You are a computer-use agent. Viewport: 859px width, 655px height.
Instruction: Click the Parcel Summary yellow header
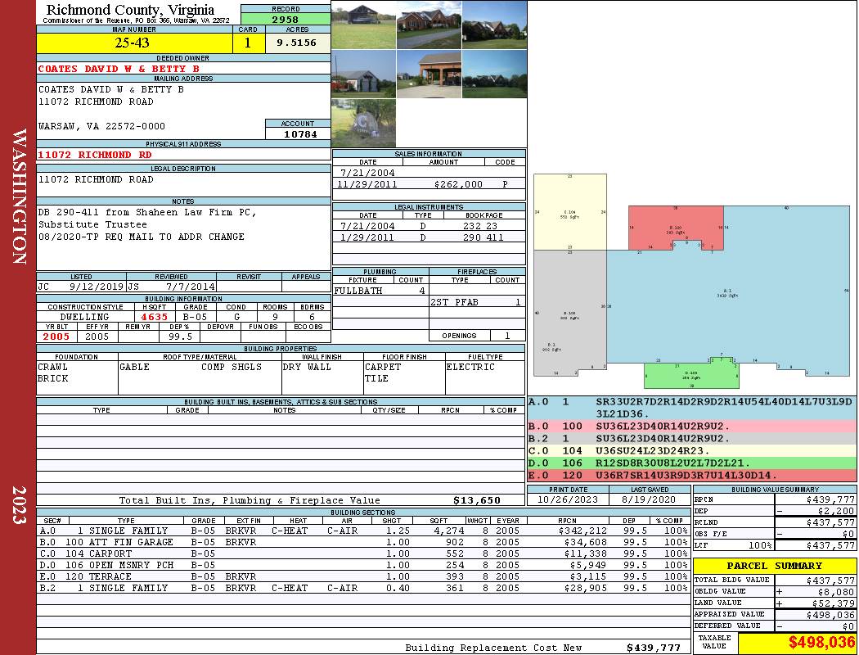[774, 566]
